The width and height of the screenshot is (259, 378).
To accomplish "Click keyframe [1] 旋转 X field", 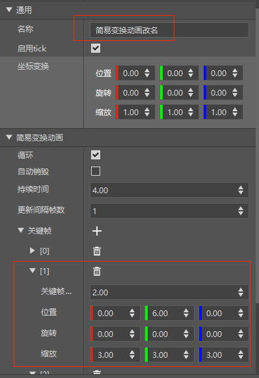I will click(115, 334).
